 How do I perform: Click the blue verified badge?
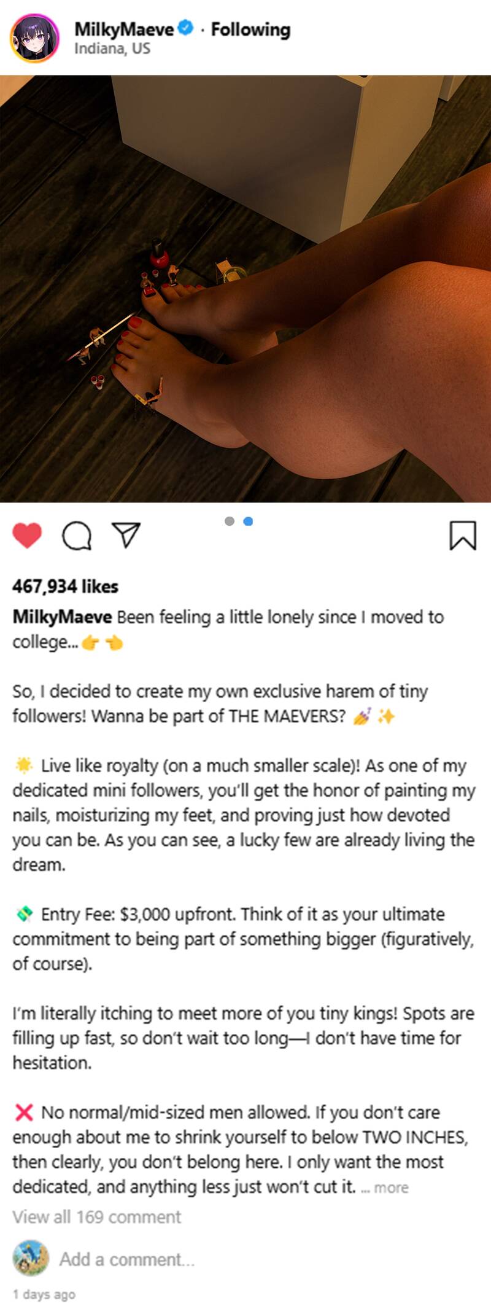pyautogui.click(x=186, y=28)
